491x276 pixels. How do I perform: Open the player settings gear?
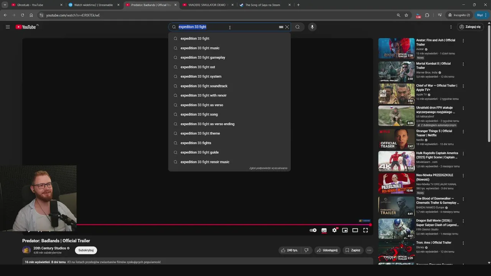[334, 230]
